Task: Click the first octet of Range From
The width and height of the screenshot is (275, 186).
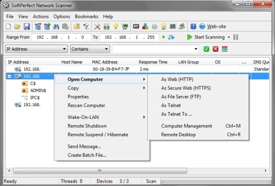Action: [40, 37]
